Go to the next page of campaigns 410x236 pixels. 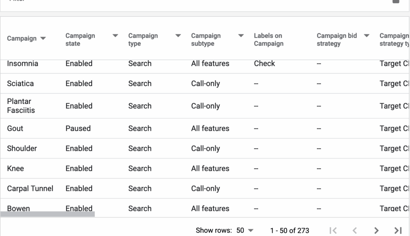tap(376, 230)
